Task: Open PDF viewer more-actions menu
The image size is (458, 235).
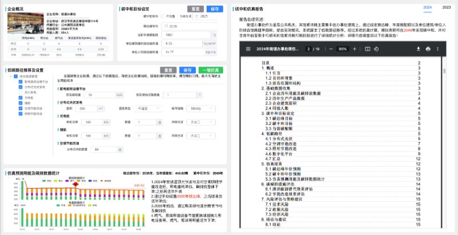Action: pyautogui.click(x=437, y=49)
